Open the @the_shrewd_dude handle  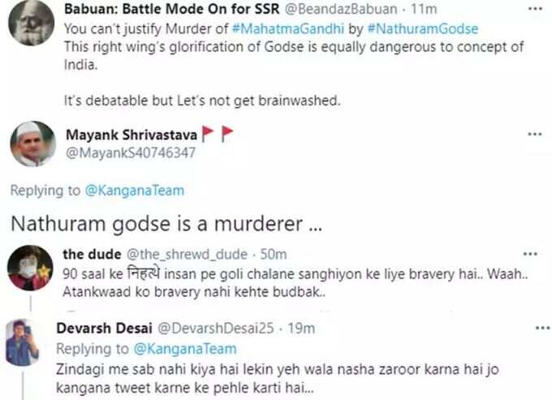click(187, 254)
